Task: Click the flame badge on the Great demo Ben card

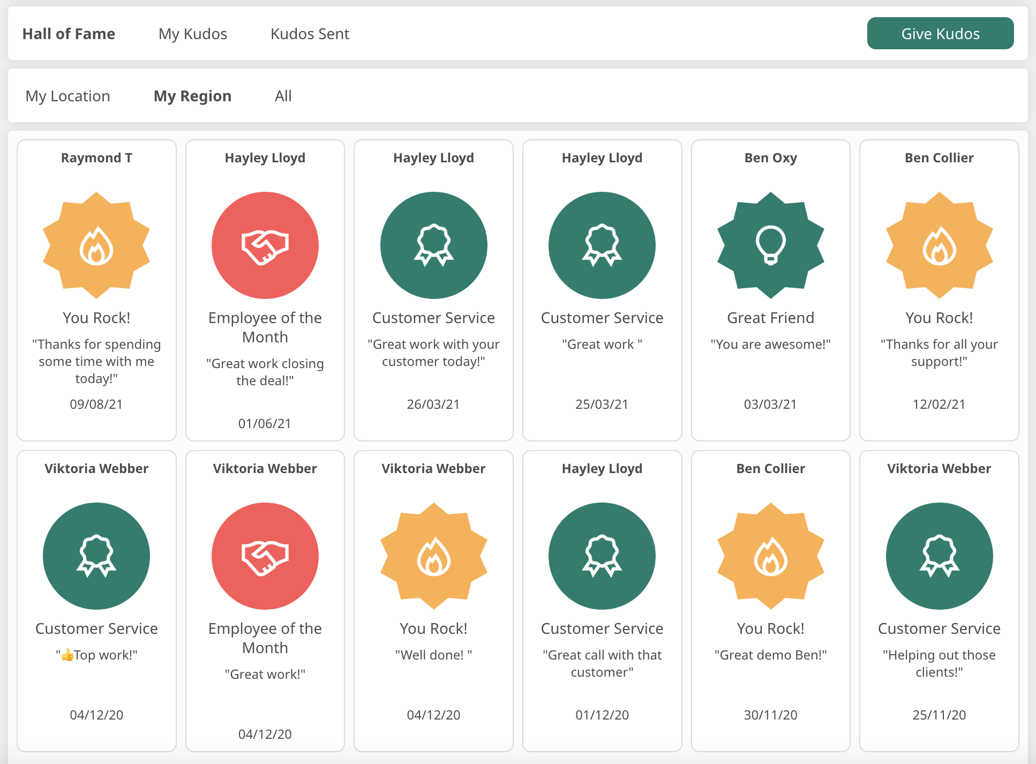Action: 770,556
